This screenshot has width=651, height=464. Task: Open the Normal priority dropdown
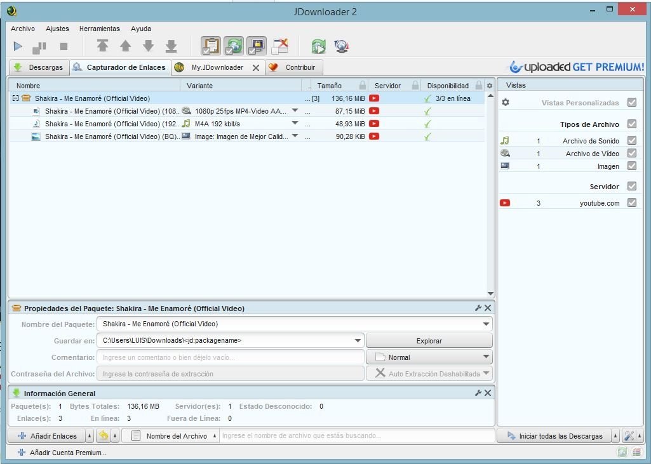pos(429,357)
